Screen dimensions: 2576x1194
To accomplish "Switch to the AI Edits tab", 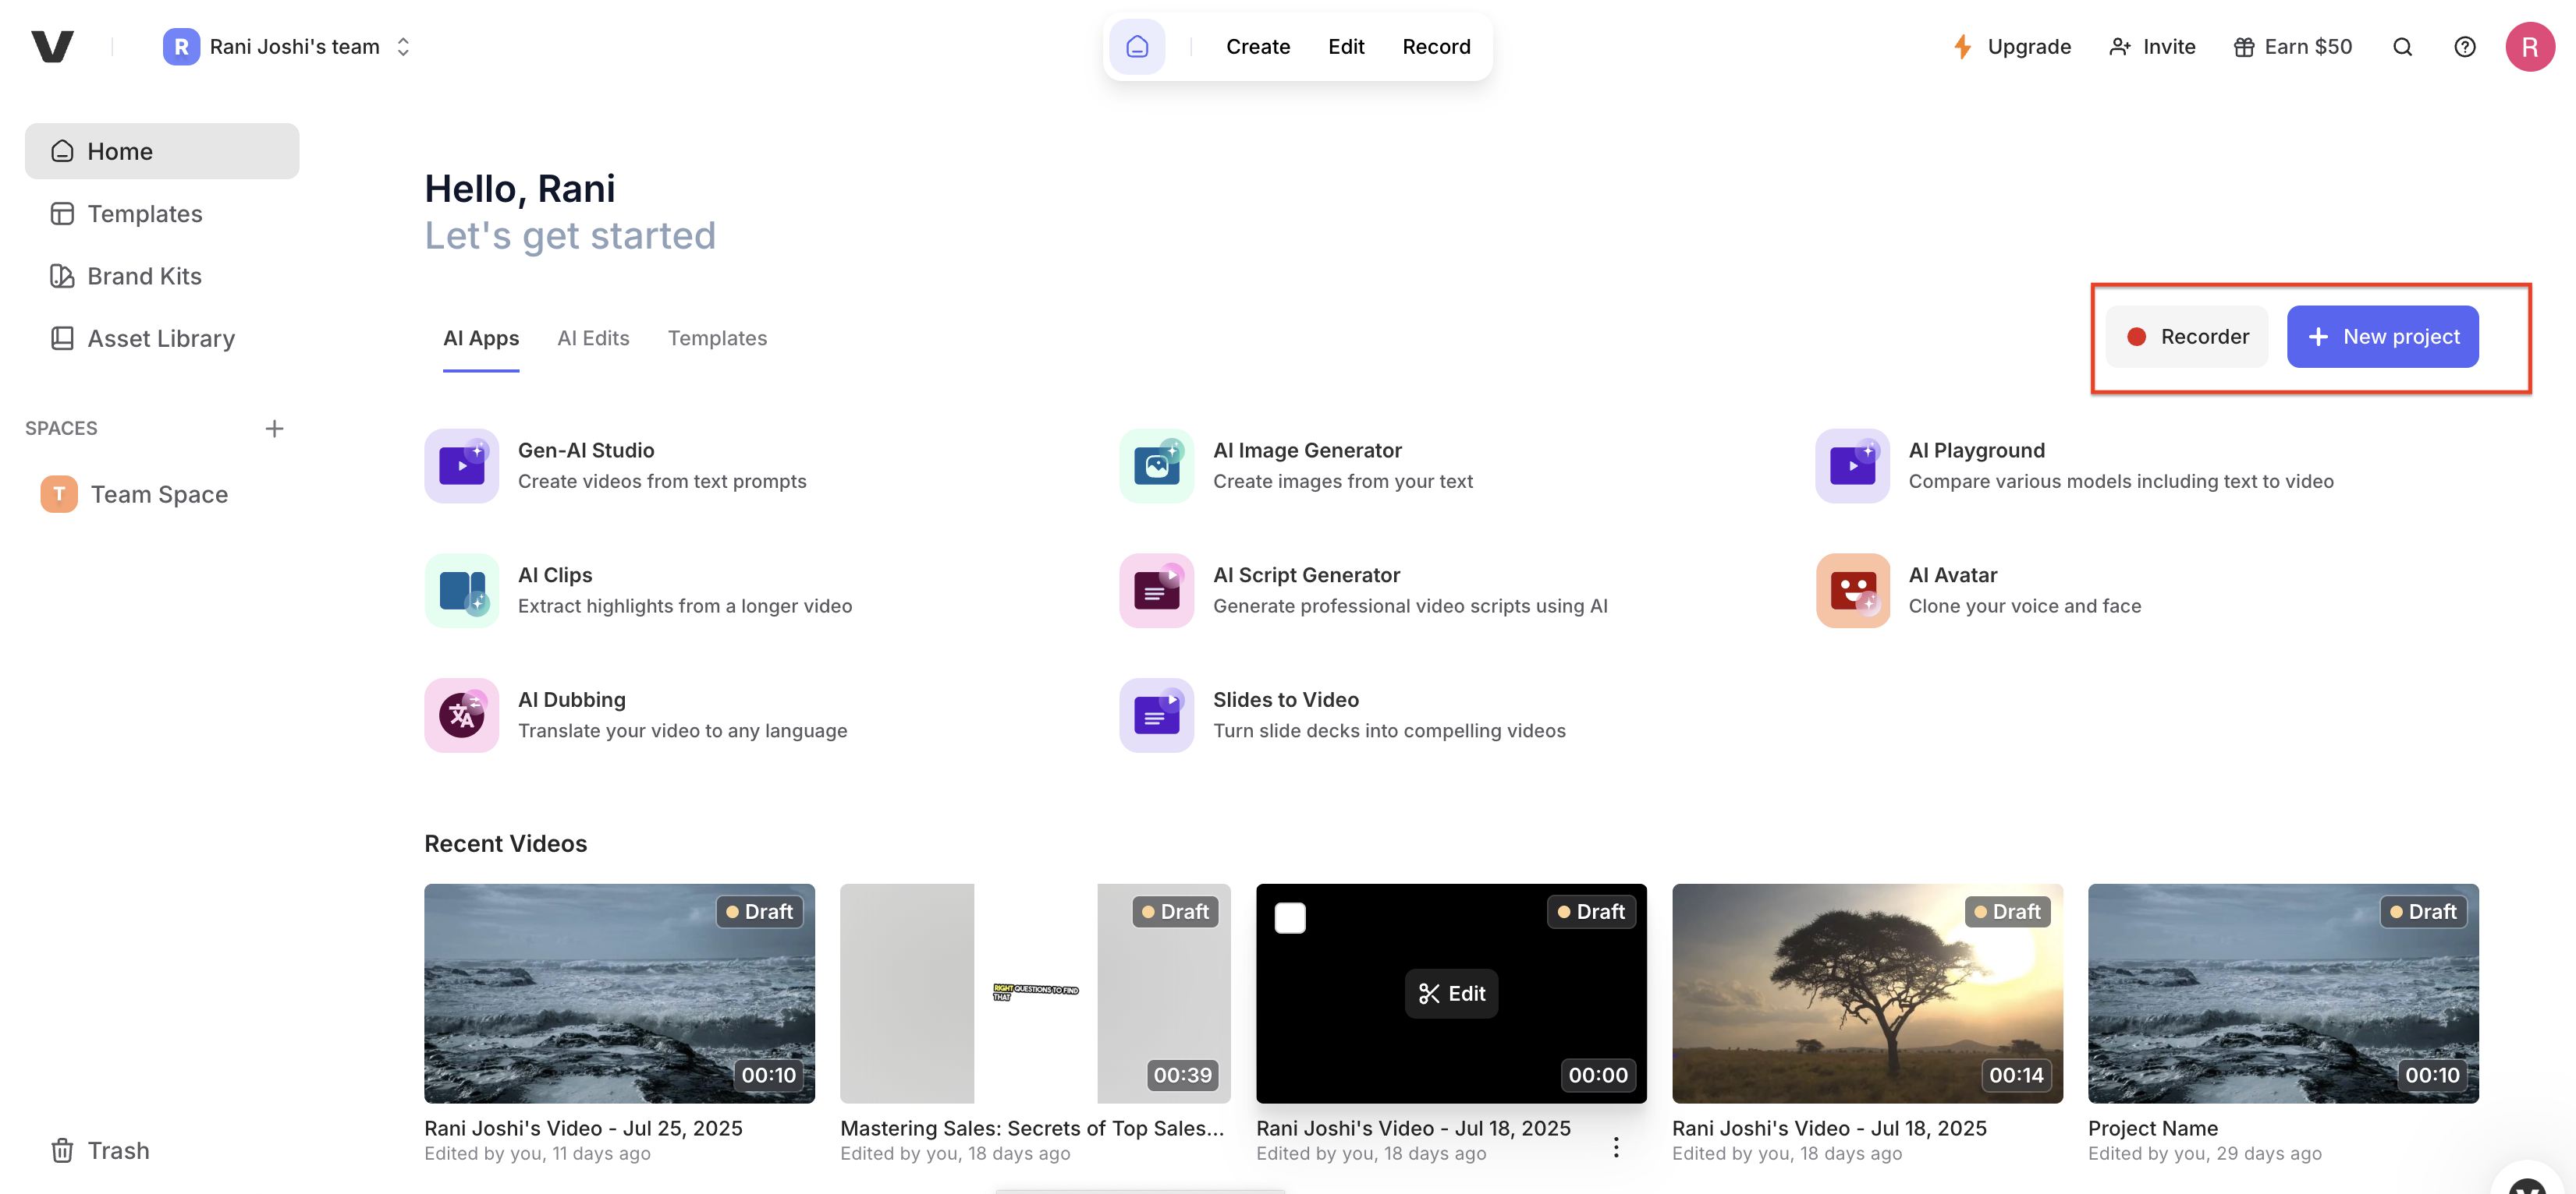I will tap(593, 337).
